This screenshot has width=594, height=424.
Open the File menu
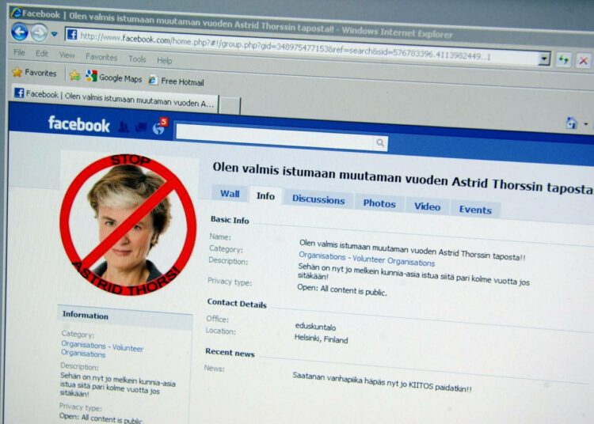pos(19,52)
